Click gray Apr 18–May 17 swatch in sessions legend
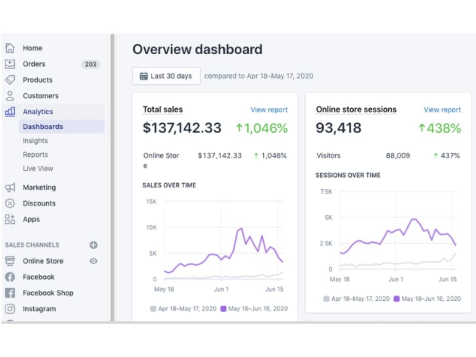 (327, 299)
